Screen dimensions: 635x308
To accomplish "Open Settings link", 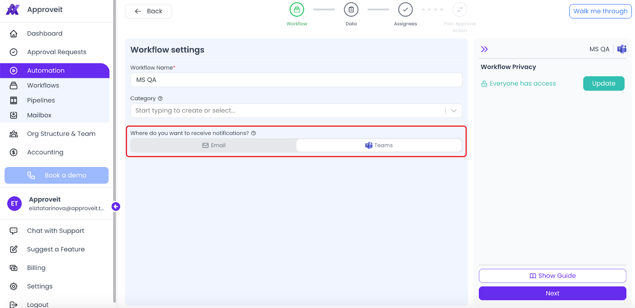I will pos(40,286).
